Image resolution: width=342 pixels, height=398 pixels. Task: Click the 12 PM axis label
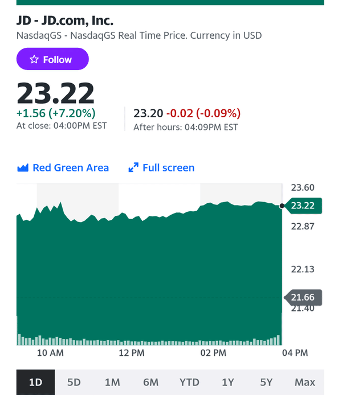132,353
